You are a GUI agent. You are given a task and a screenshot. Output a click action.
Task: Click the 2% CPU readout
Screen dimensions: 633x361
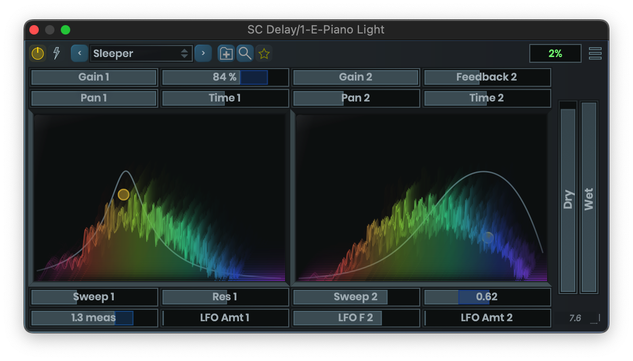coord(555,53)
